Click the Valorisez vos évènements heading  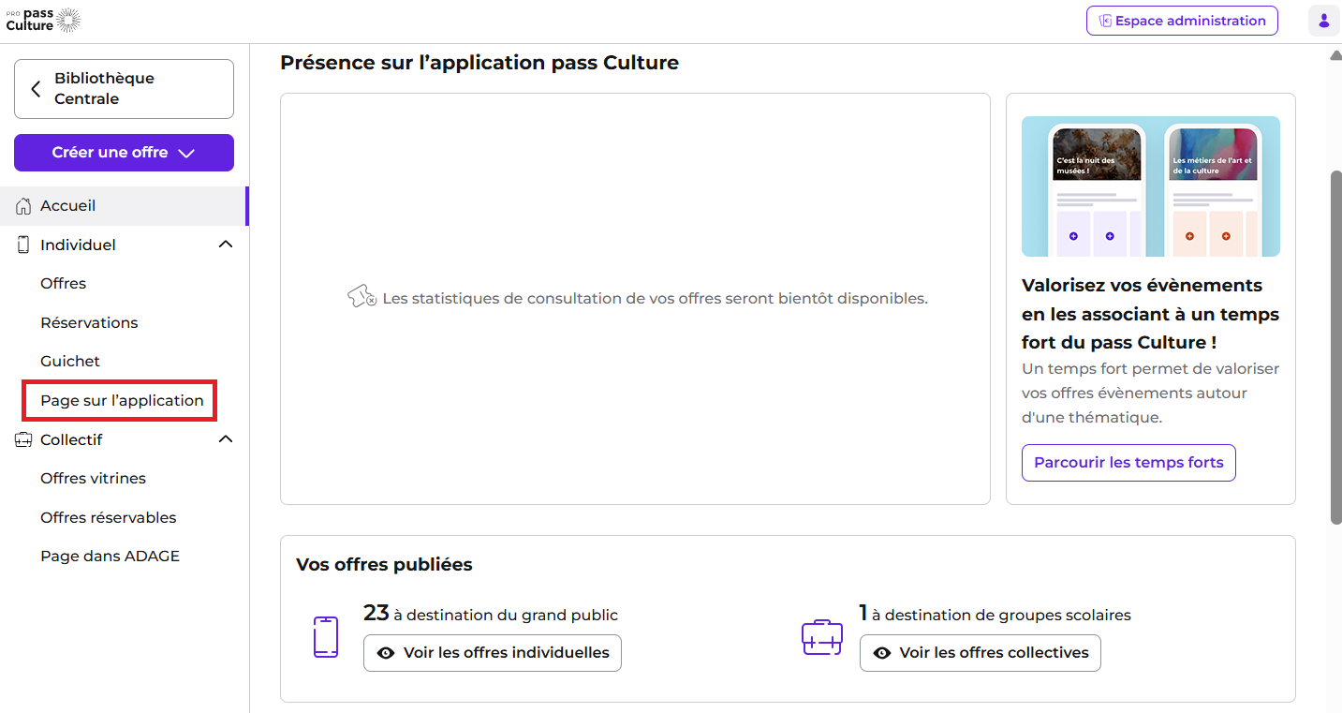tap(1151, 314)
